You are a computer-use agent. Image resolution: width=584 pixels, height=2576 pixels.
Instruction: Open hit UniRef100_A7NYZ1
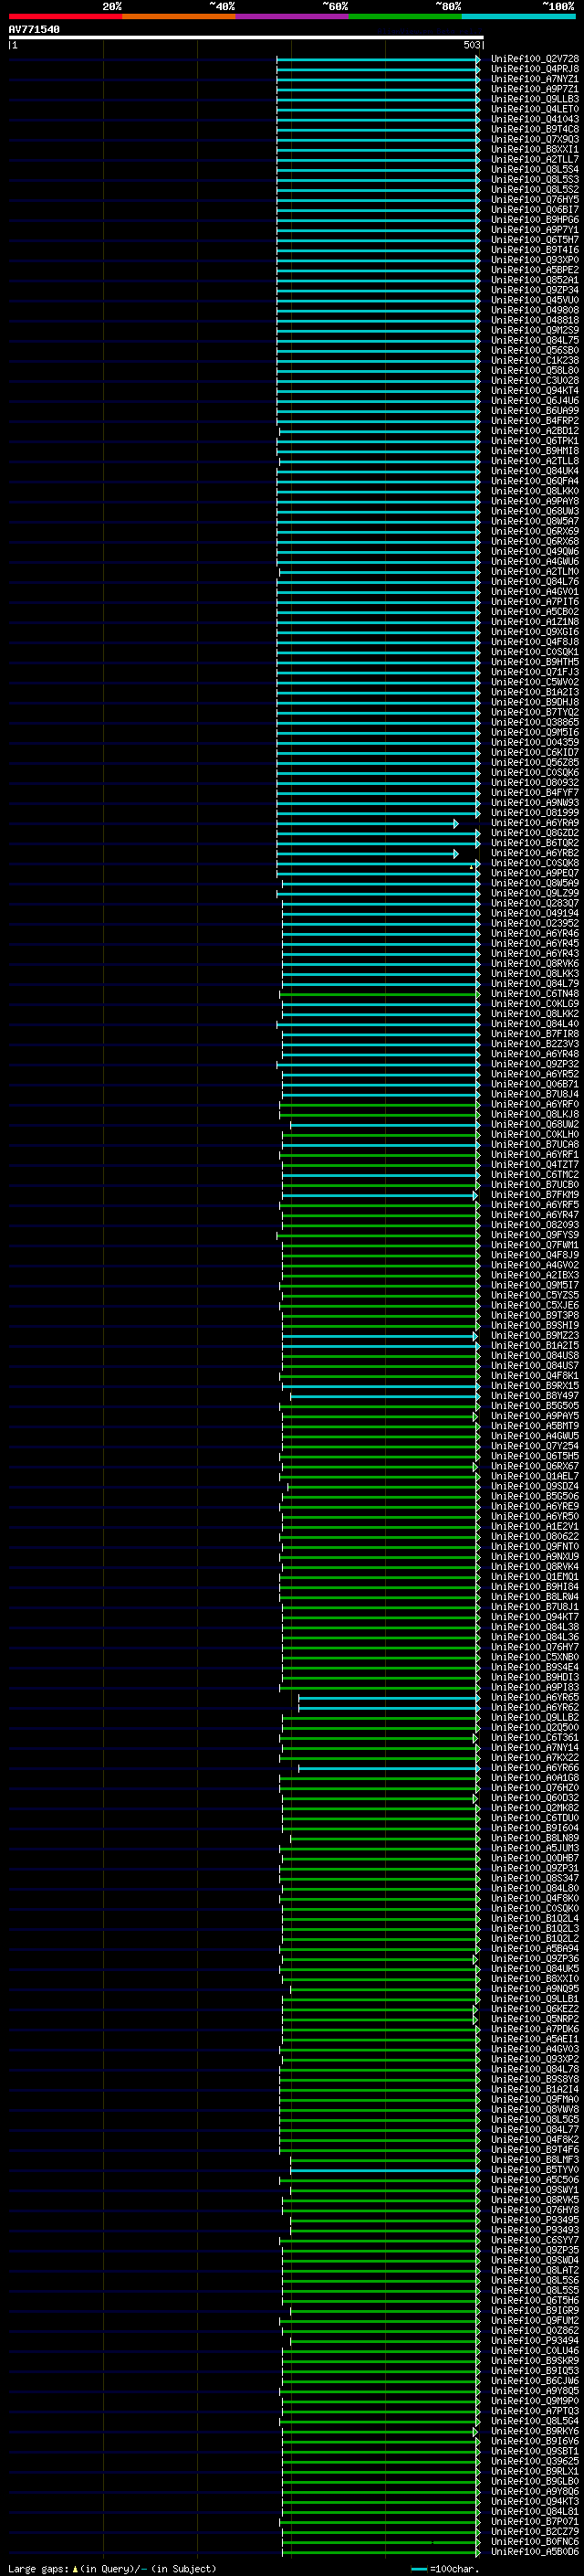tap(534, 79)
